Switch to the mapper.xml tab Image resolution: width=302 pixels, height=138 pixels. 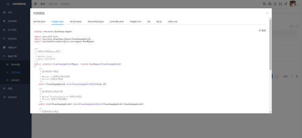pos(136,21)
